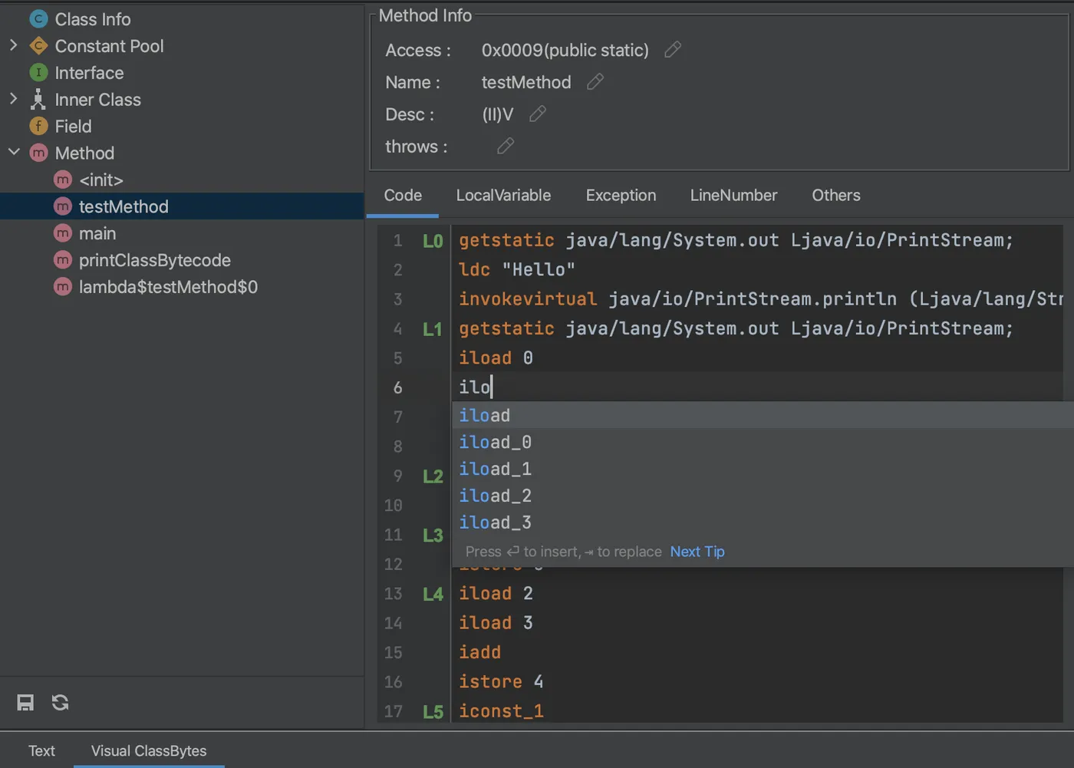Viewport: 1074px width, 768px height.
Task: Click the iadd instruction on line 15
Action: [480, 652]
